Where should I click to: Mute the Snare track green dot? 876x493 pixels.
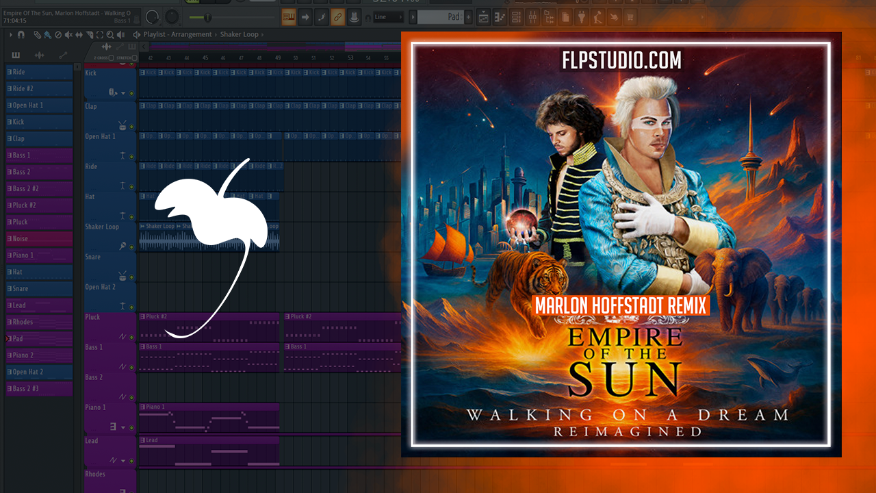tap(131, 277)
